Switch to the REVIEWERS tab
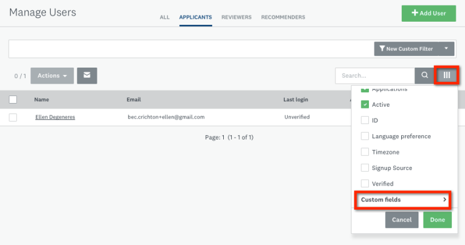Viewport: 465px width, 245px height. (x=236, y=17)
